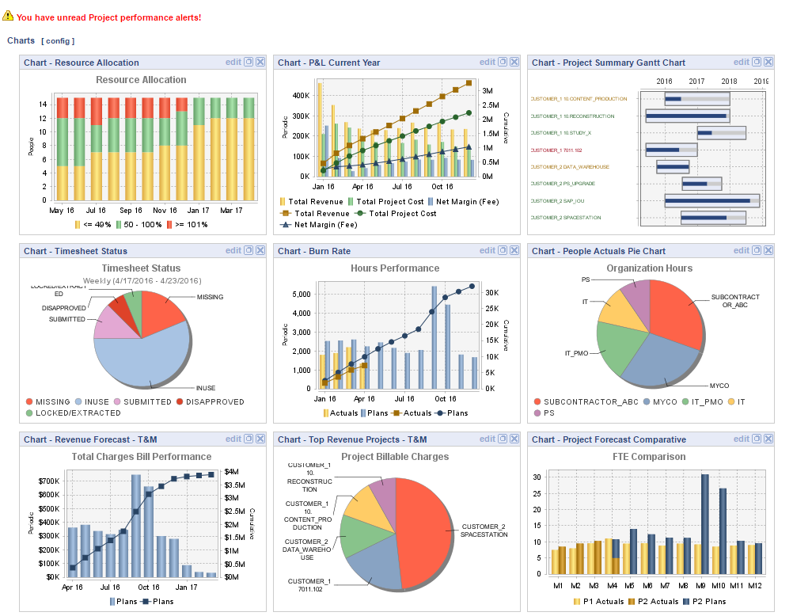Pop out the Revenue Forecast T&M chart

(x=248, y=439)
